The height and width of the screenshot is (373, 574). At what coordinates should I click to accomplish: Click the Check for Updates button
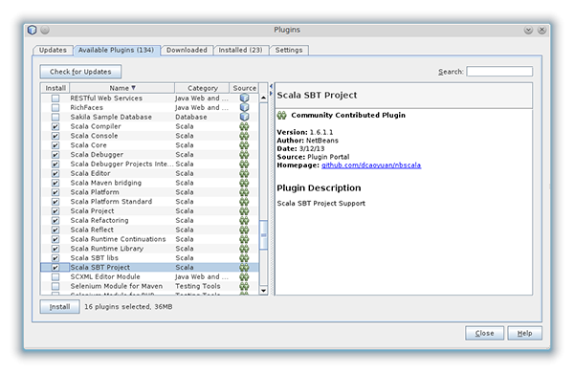[x=80, y=72]
